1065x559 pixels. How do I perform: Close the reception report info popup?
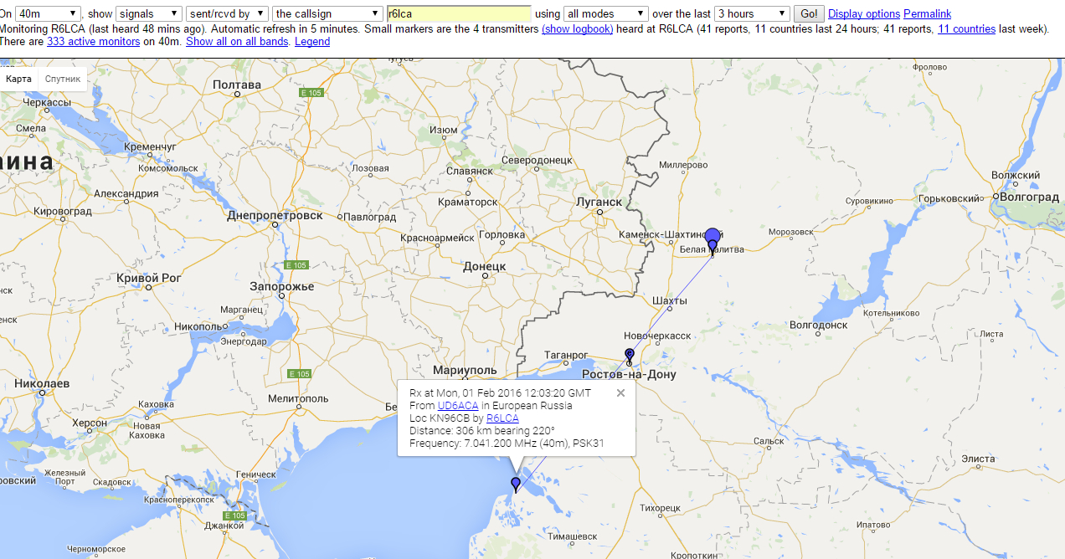pos(620,392)
